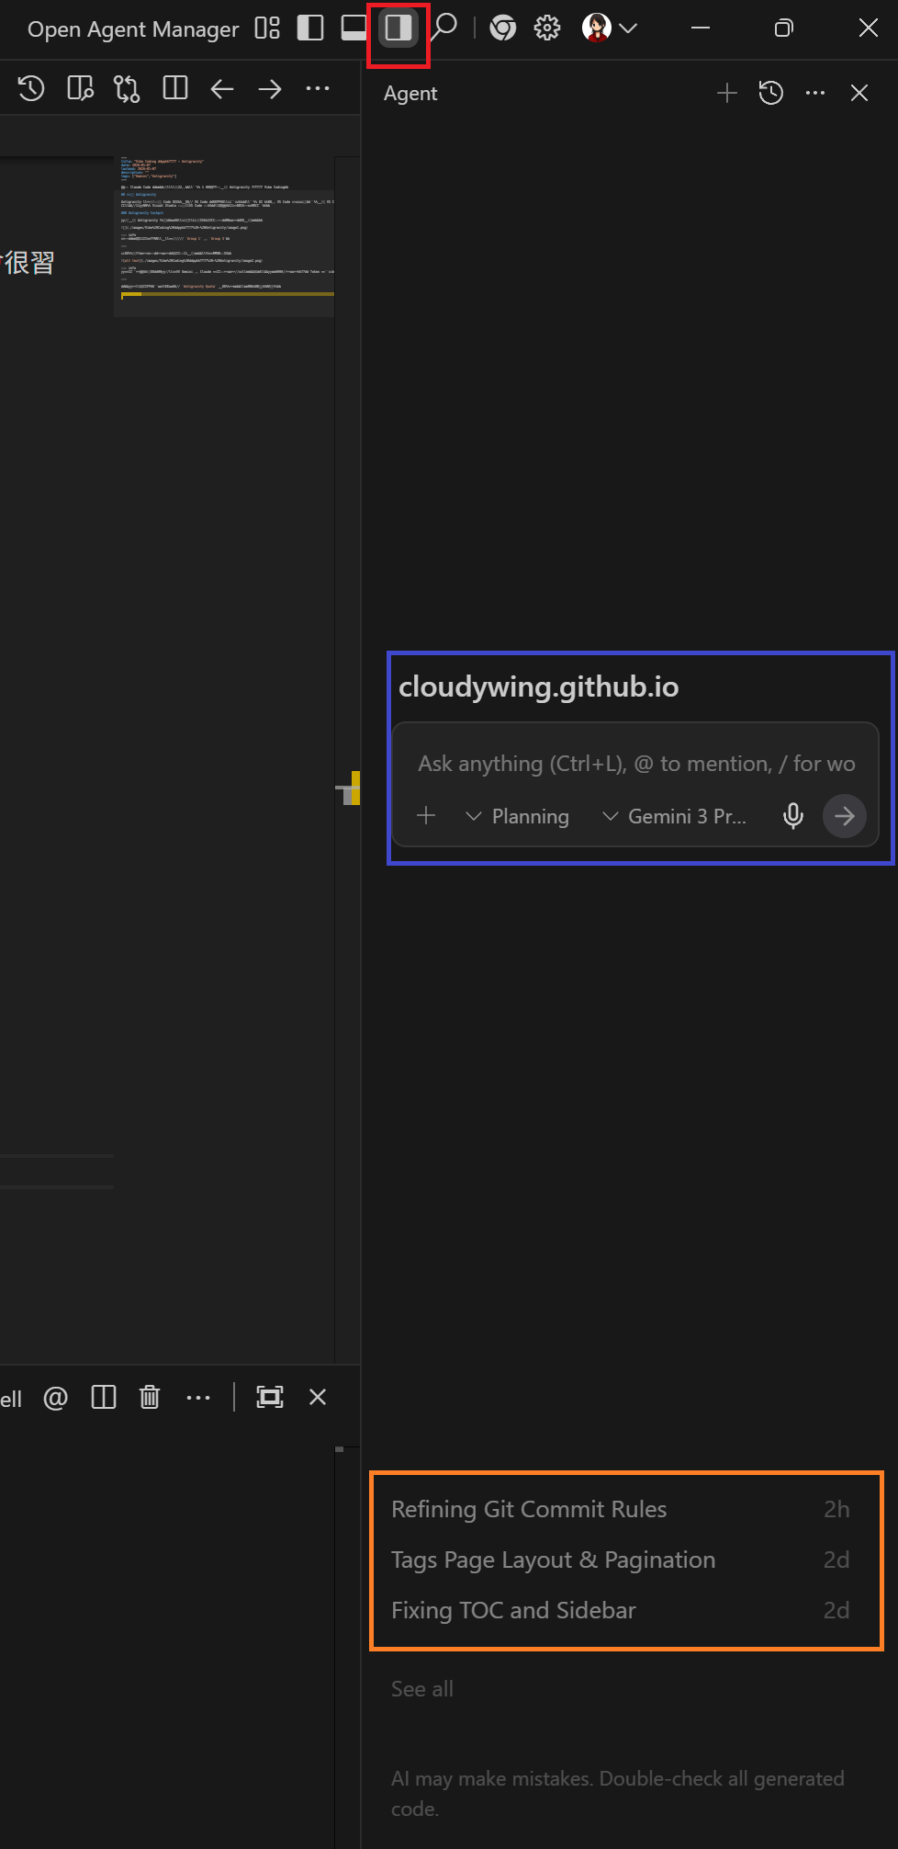The height and width of the screenshot is (1849, 898).
Task: Focus the Ask anything input field
Action: pyautogui.click(x=636, y=764)
